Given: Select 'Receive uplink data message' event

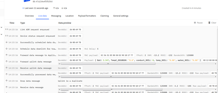Looking at the screenshot, I should [x=36, y=68].
